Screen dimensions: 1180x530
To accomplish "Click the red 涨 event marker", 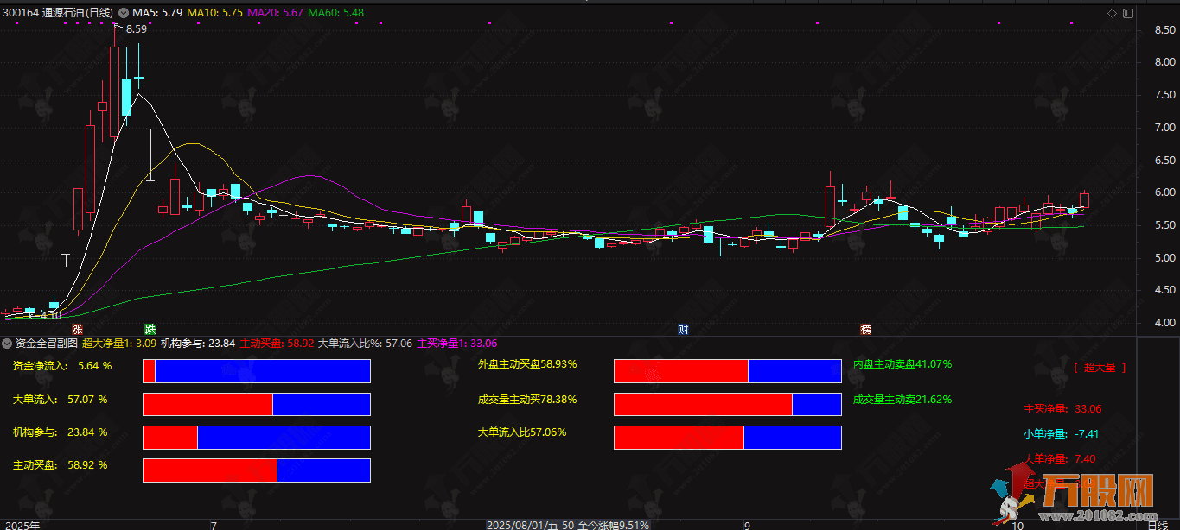I will pyautogui.click(x=77, y=329).
